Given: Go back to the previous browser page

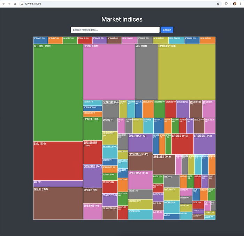Looking at the screenshot, I should (3, 4).
